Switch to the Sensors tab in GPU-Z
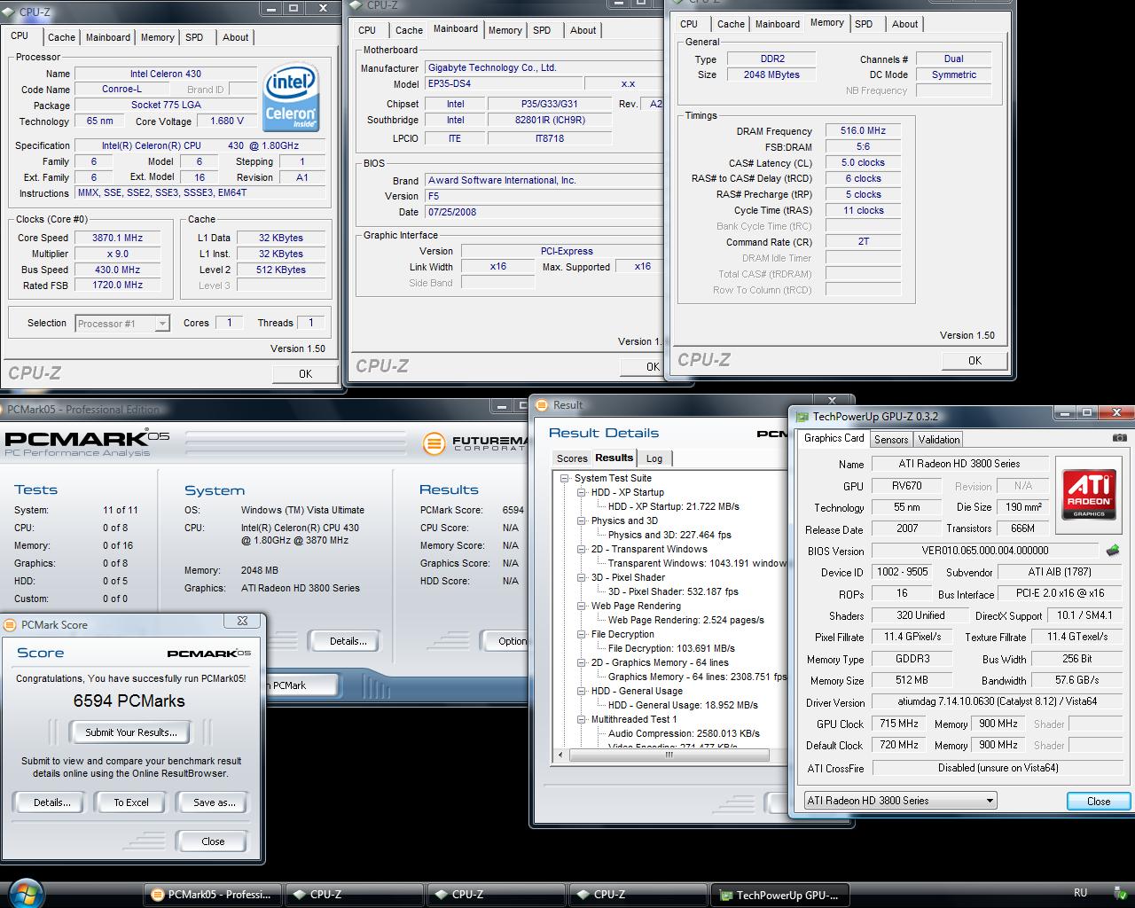 (x=891, y=440)
